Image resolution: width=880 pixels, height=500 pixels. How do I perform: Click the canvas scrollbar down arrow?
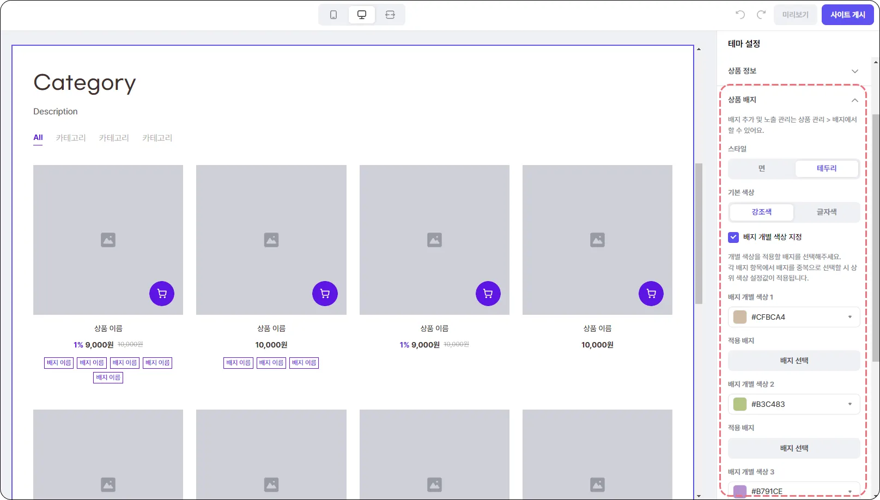click(699, 496)
